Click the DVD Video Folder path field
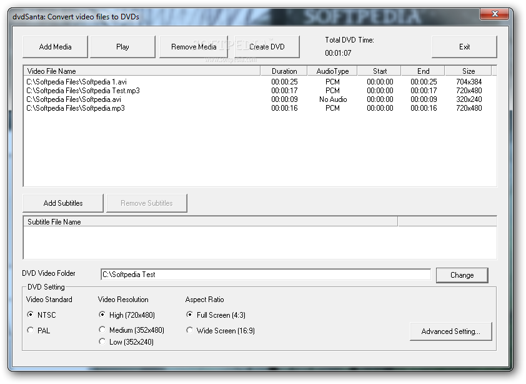This screenshot has height=384, width=526. 265,275
